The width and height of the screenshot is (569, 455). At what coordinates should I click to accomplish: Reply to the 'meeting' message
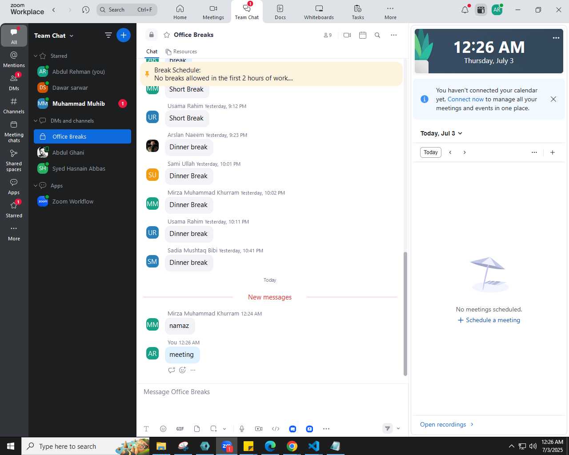pyautogui.click(x=172, y=370)
